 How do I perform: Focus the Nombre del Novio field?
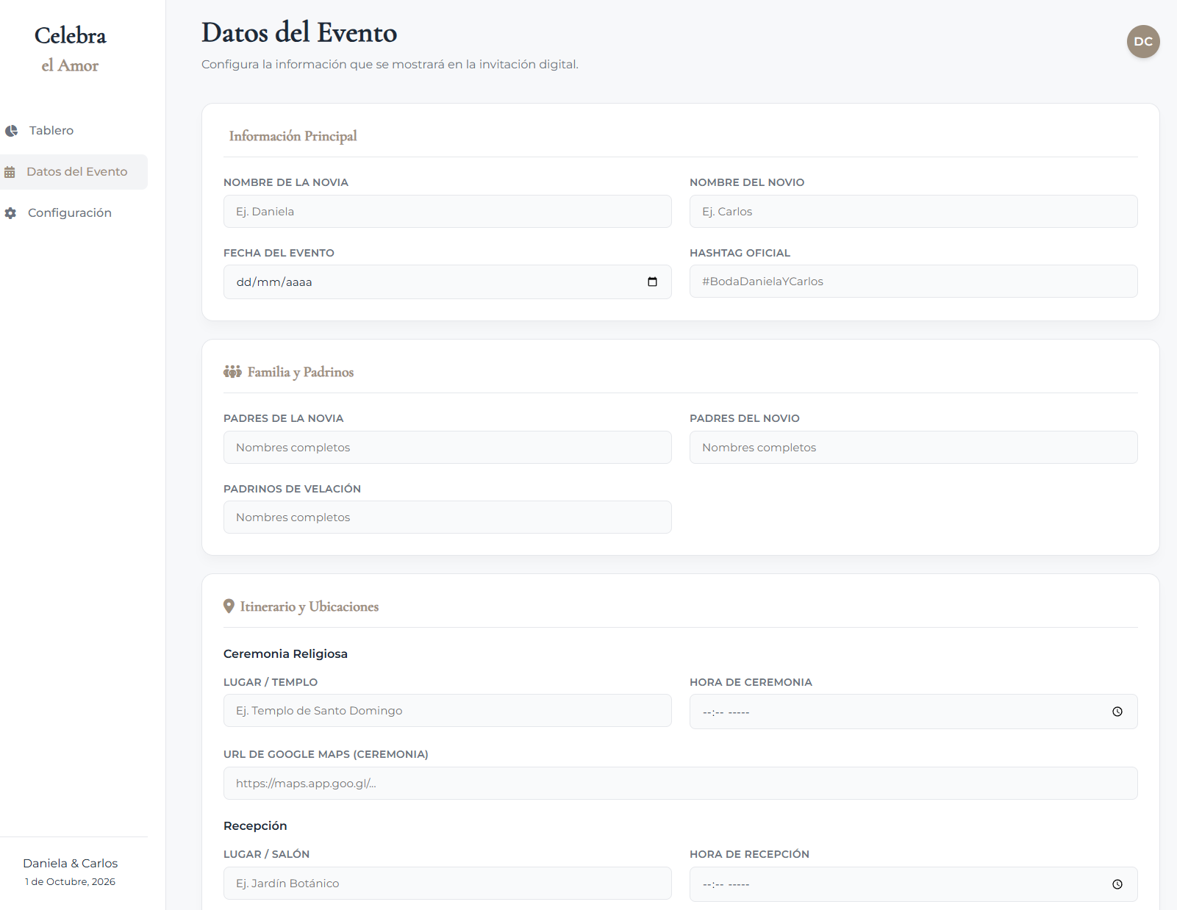(x=914, y=211)
